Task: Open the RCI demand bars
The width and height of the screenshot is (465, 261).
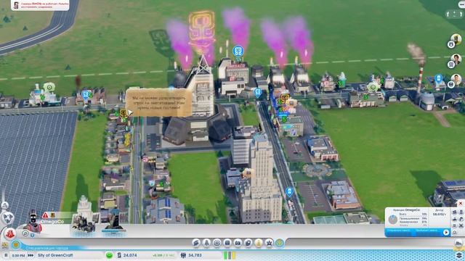Action: click(230, 255)
